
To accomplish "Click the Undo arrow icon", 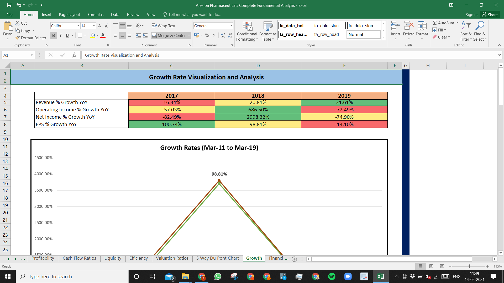I will 19,5.
